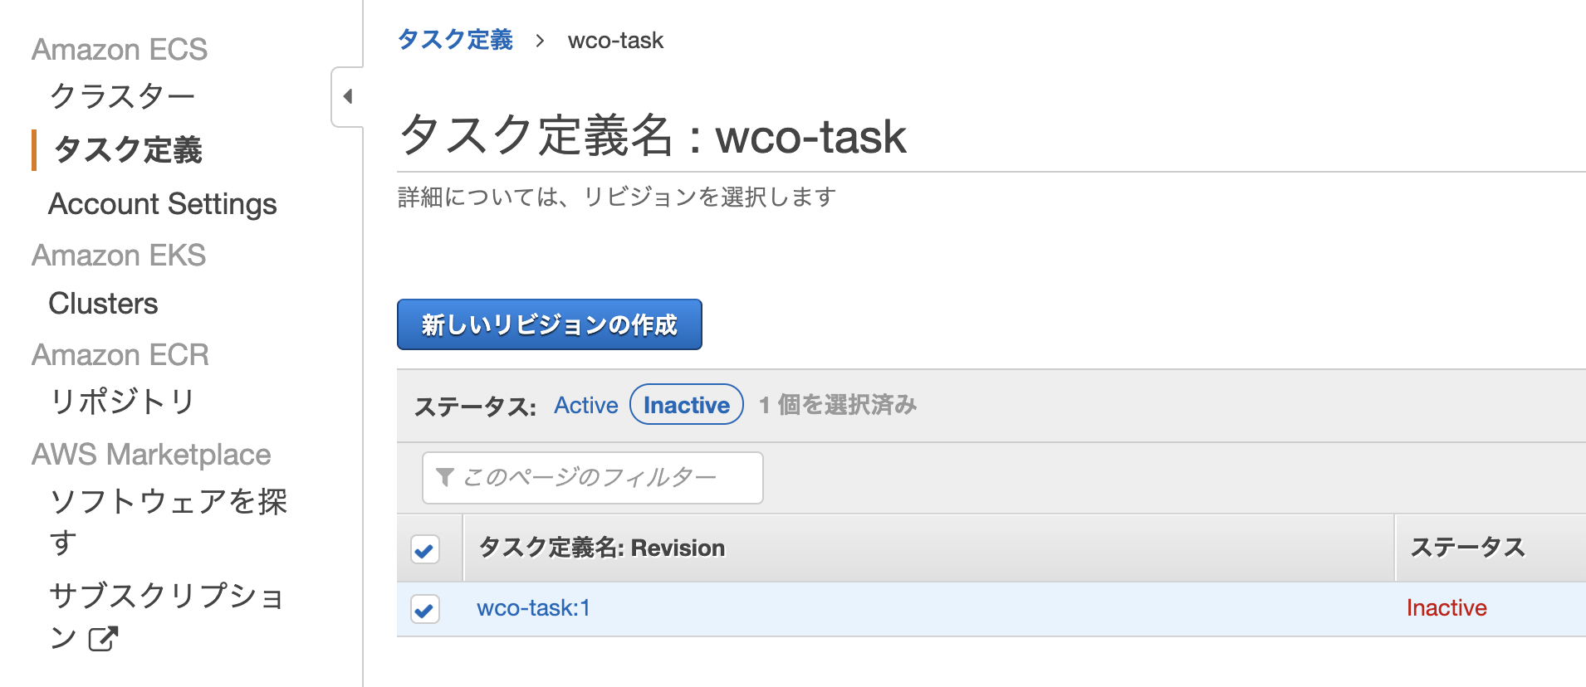Open the wco-task:1 revision details
This screenshot has width=1586, height=687.
[533, 608]
